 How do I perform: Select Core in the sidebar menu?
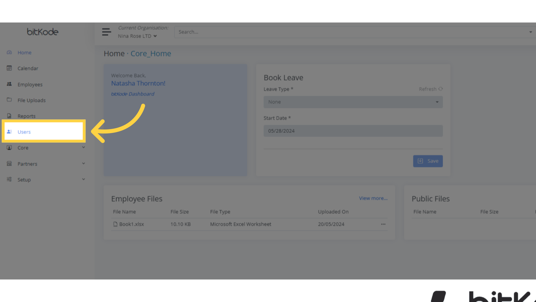tap(23, 148)
